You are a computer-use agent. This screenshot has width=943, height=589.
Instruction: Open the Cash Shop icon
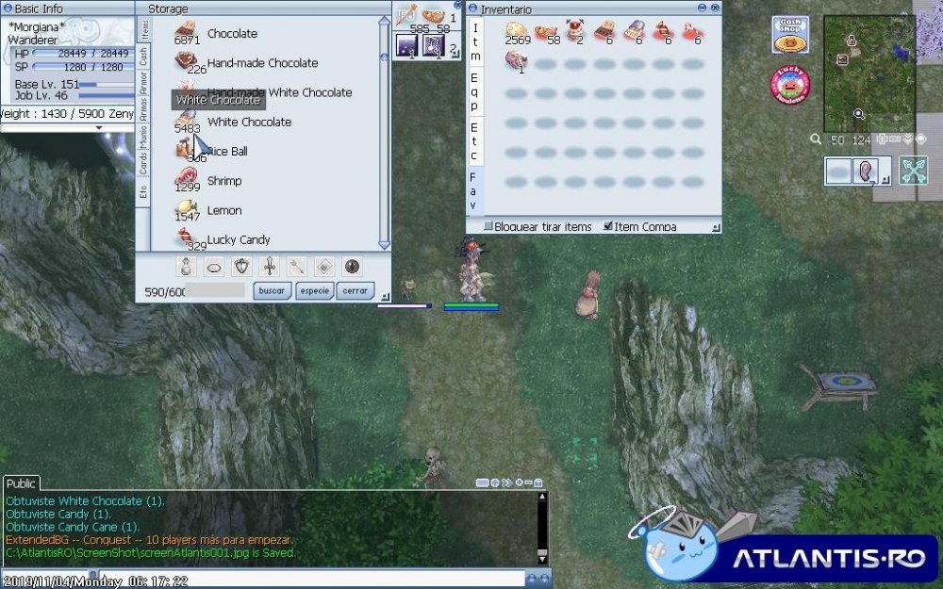[790, 35]
